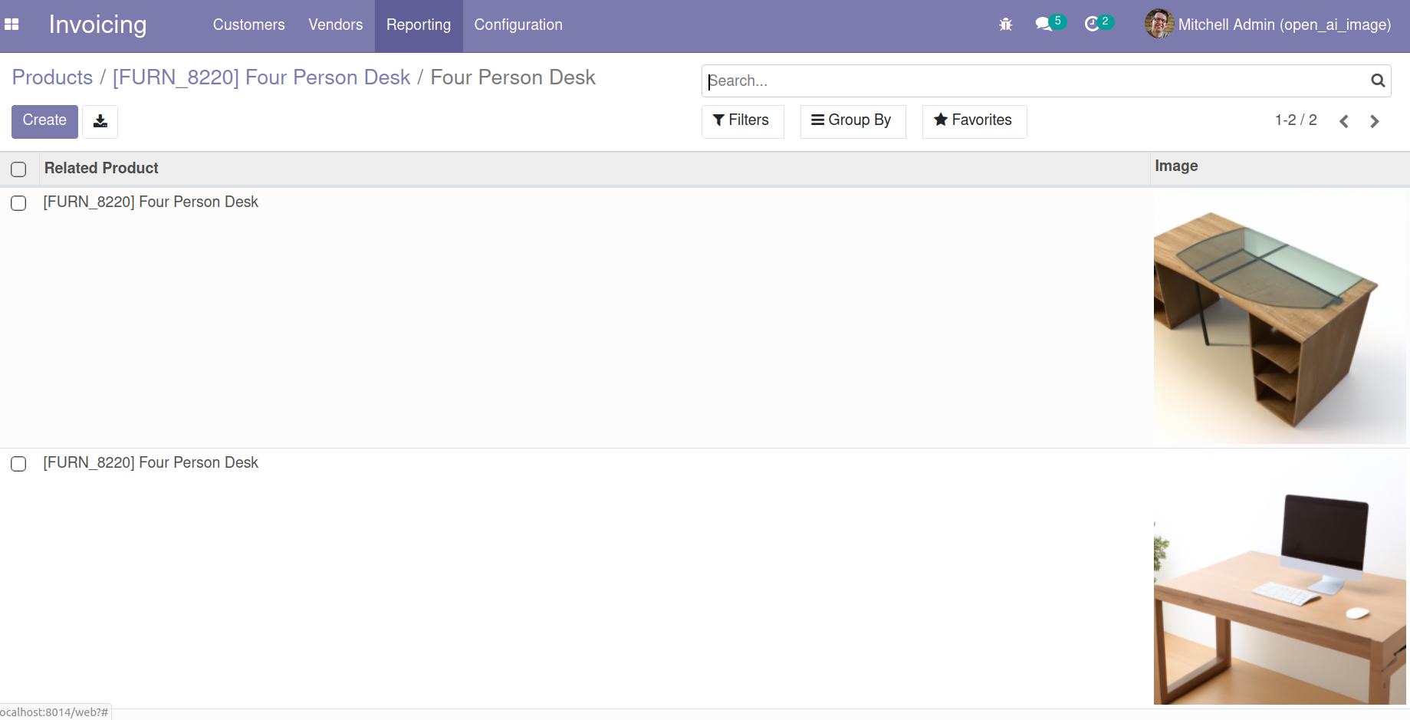The image size is (1410, 720).
Task: Open the apps grid menu icon
Action: click(12, 25)
